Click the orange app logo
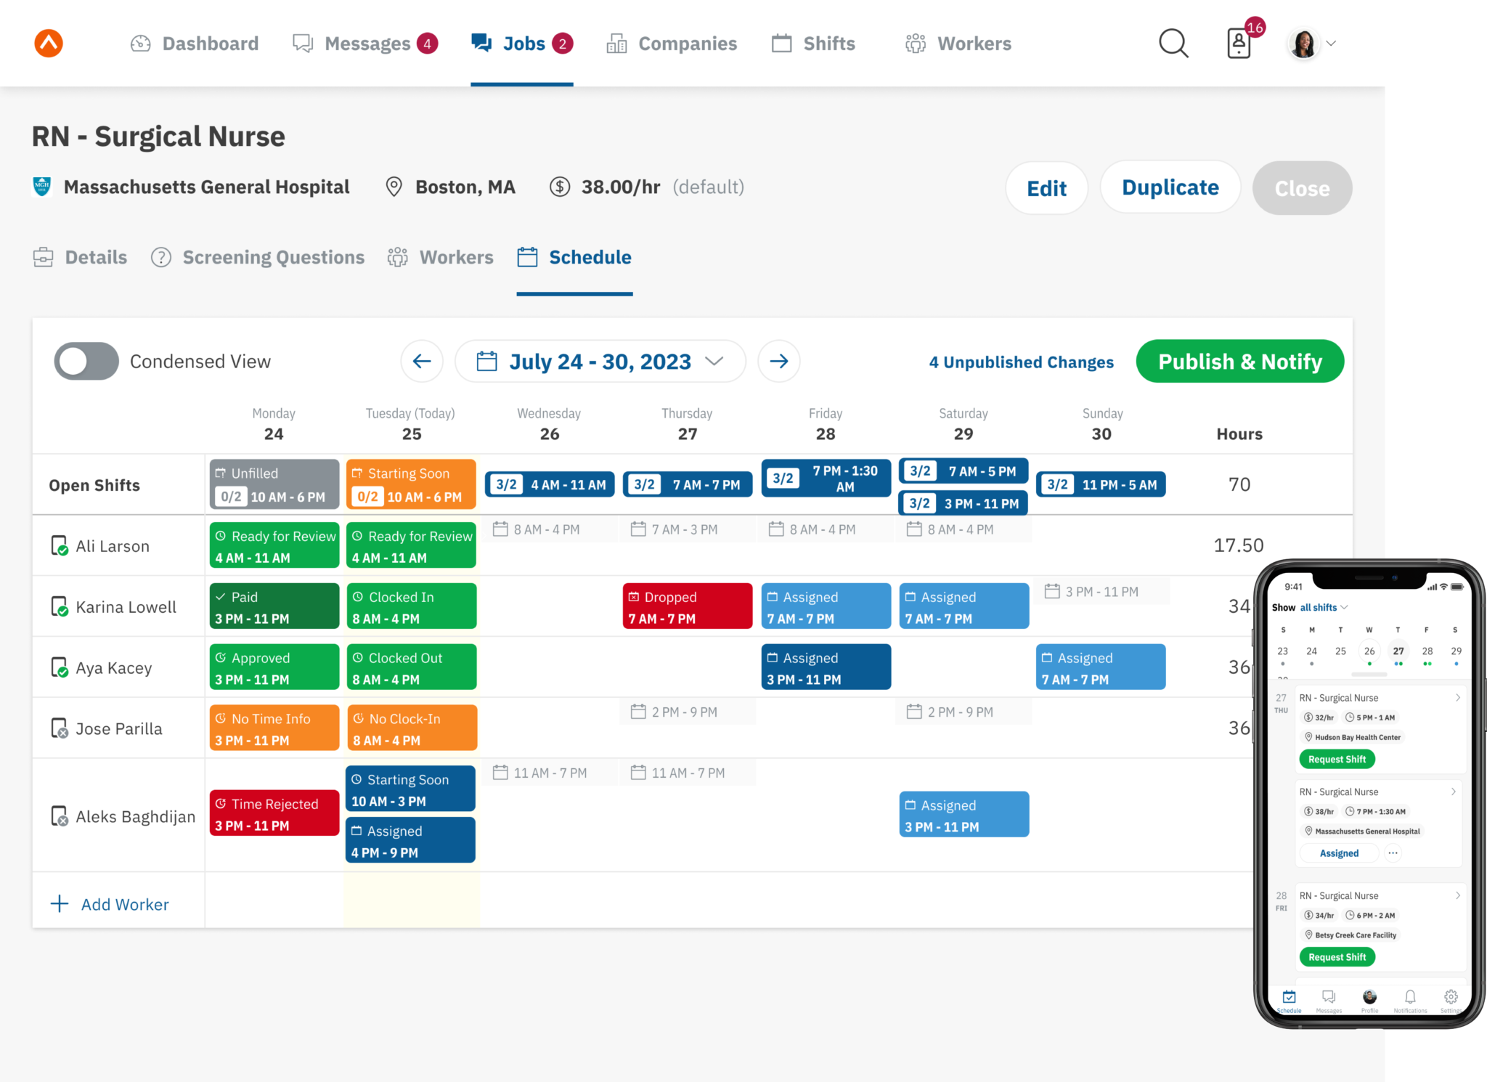 tap(49, 44)
